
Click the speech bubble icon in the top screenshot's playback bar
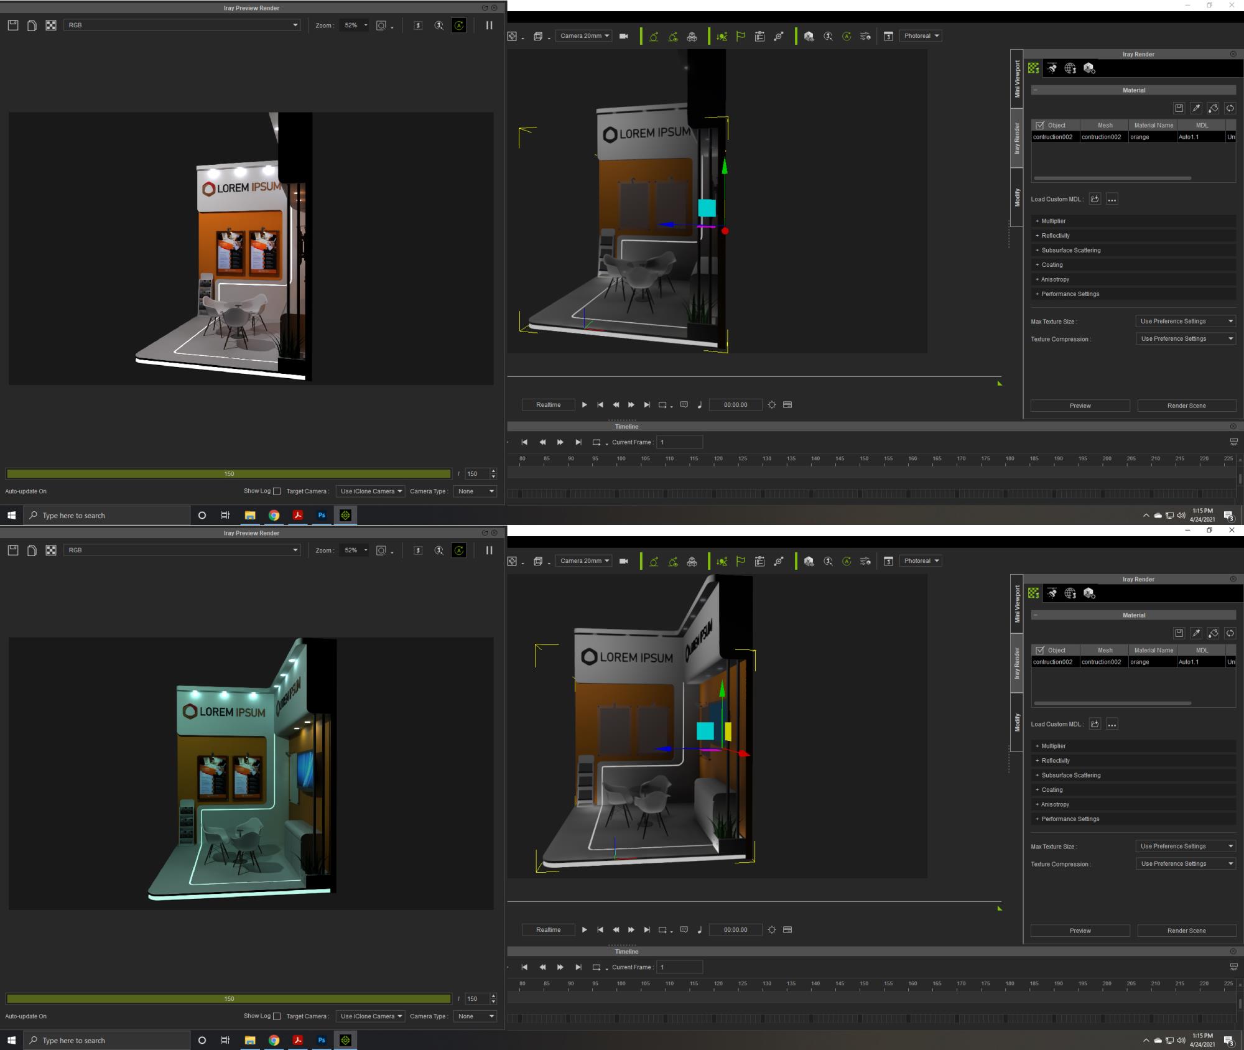[684, 405]
